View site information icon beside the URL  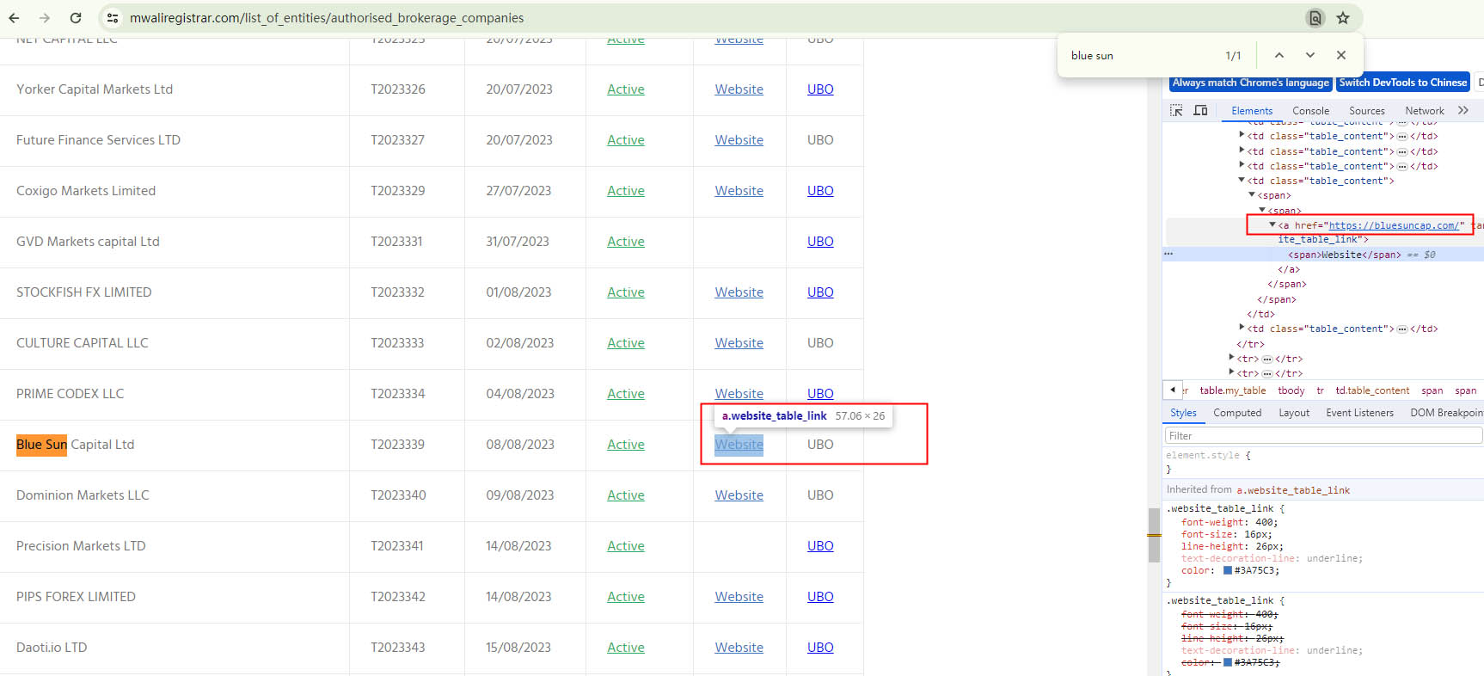pos(113,18)
